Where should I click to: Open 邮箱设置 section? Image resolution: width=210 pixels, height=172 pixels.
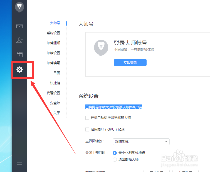tap(53, 53)
